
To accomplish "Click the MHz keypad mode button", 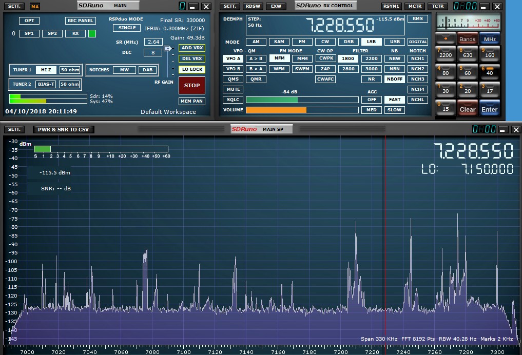I will (x=489, y=38).
